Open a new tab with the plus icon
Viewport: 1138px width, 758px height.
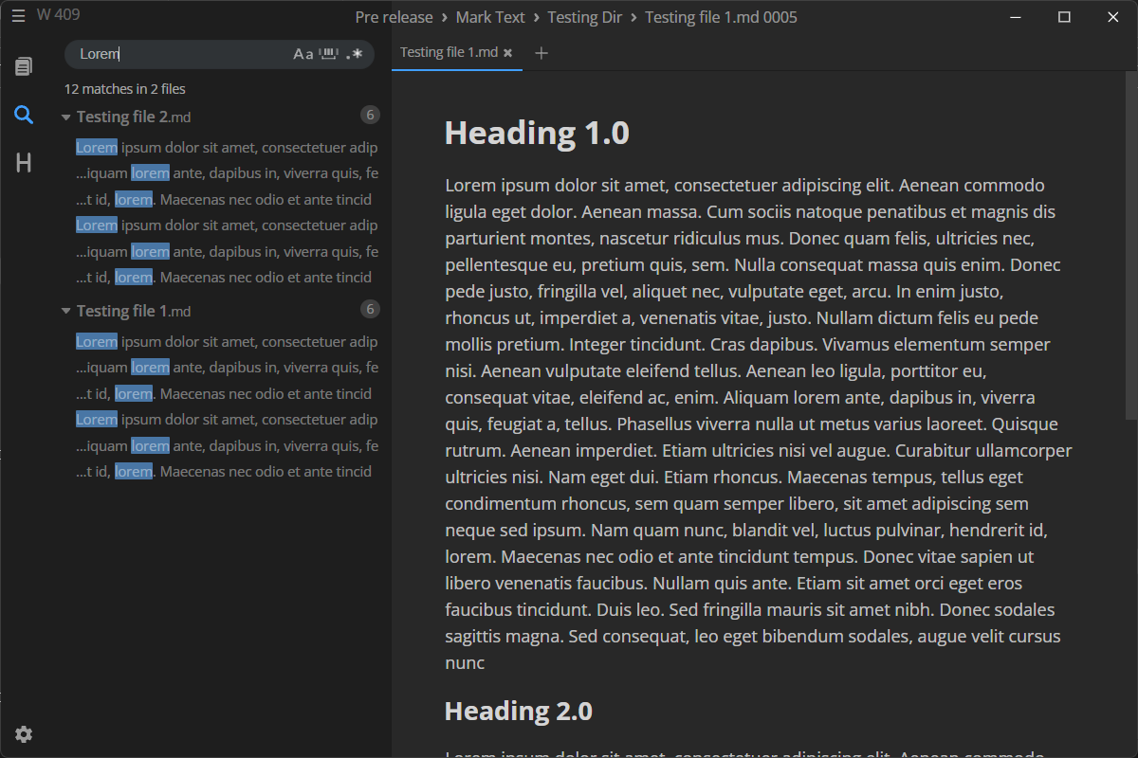click(541, 53)
